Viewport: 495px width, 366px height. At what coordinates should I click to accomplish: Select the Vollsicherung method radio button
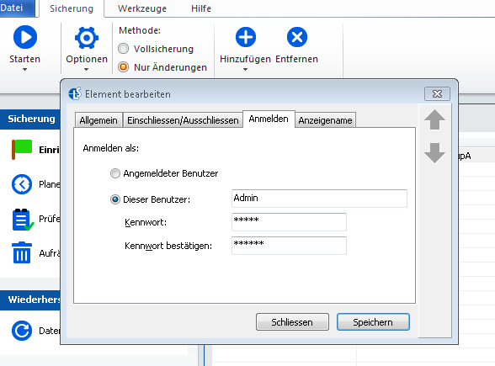tap(123, 49)
